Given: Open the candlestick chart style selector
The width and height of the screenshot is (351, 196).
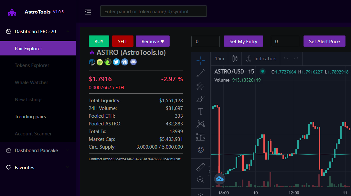Looking at the screenshot, I should coord(235,59).
